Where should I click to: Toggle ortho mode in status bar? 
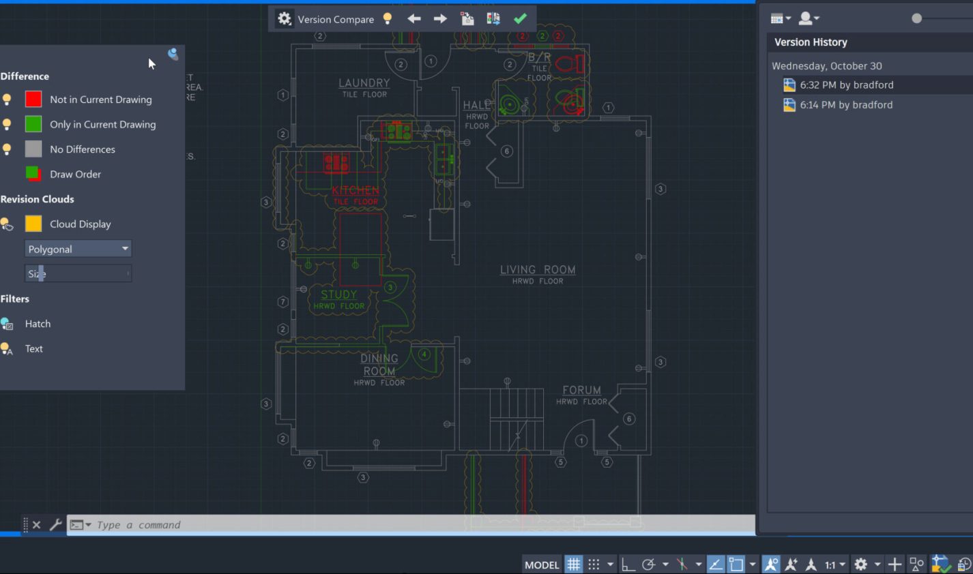pos(628,564)
